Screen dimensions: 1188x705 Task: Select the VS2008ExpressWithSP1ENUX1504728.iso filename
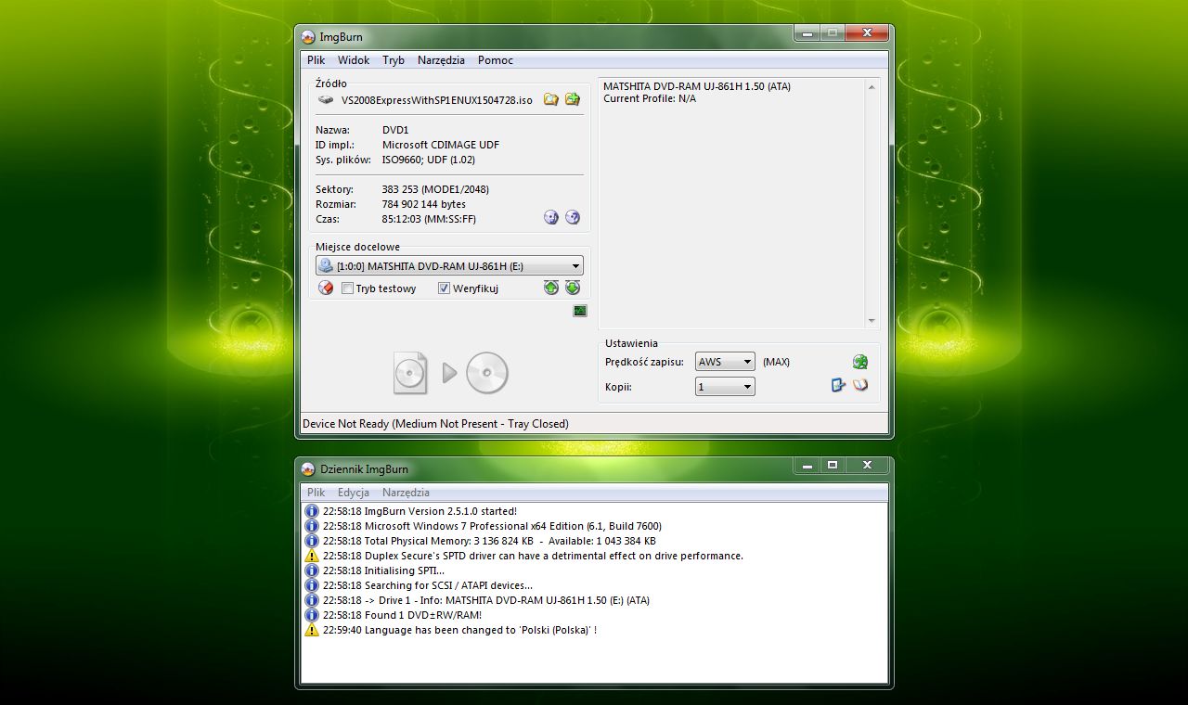[437, 100]
